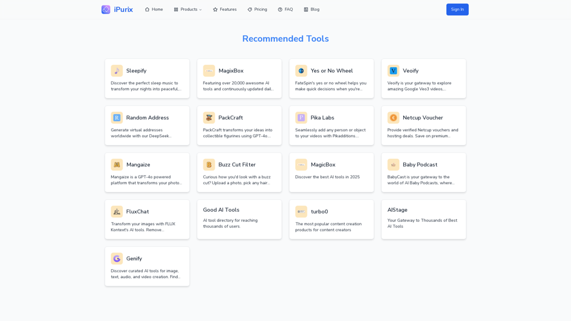The image size is (571, 321).
Task: Open the Veoify V icon
Action: [393, 71]
